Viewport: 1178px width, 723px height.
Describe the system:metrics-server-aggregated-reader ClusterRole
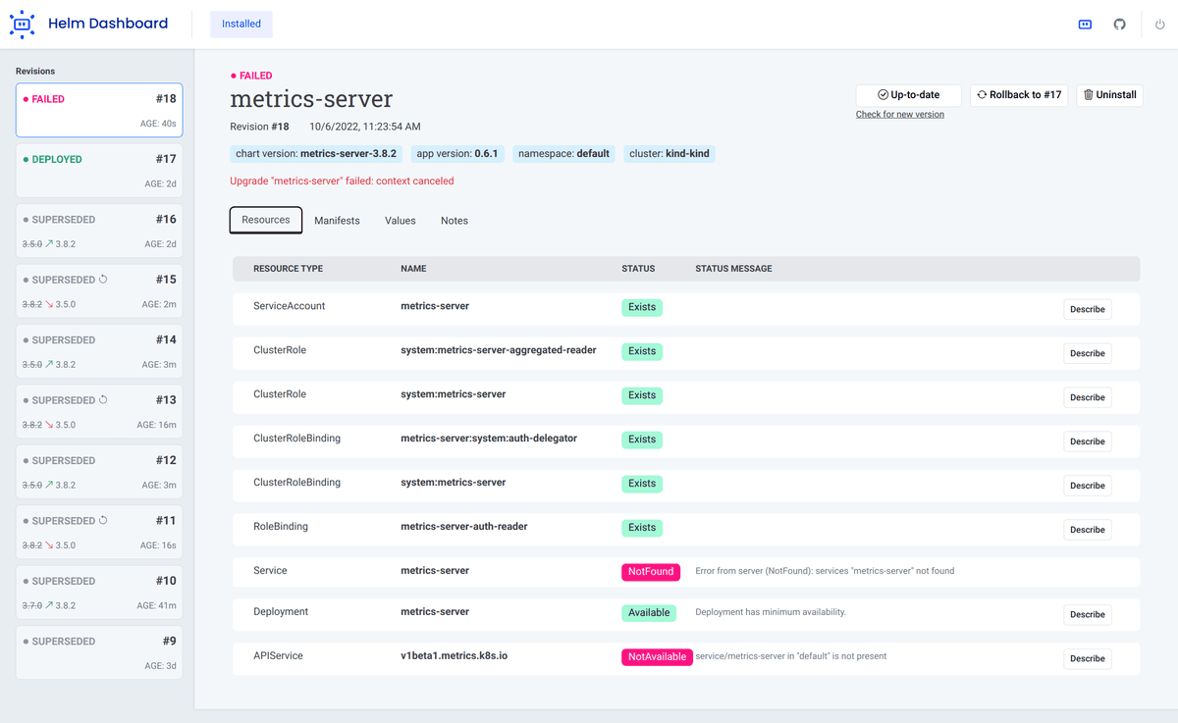1088,353
